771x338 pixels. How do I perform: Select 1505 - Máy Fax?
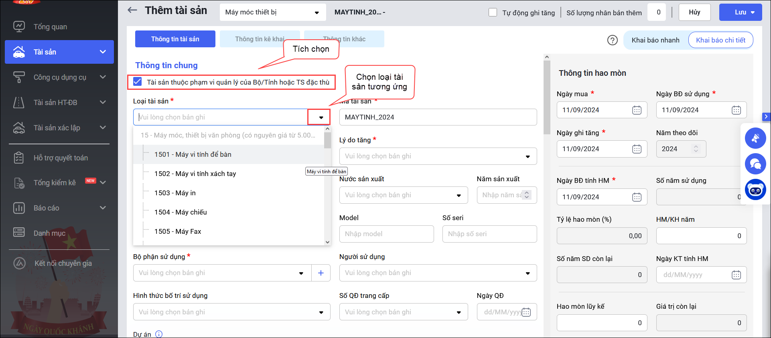click(x=229, y=231)
